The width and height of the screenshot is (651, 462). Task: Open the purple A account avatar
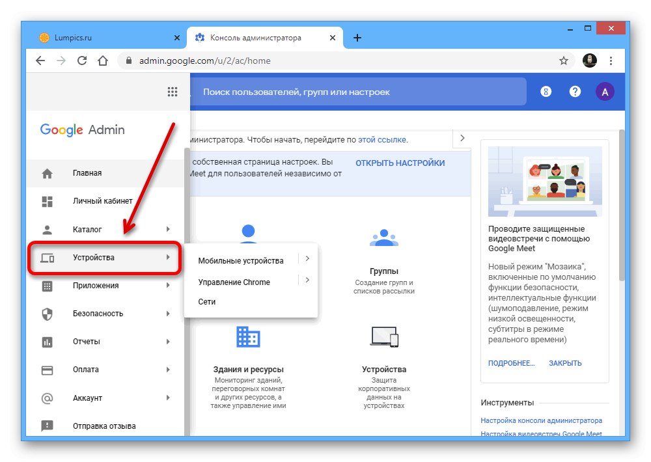click(605, 92)
